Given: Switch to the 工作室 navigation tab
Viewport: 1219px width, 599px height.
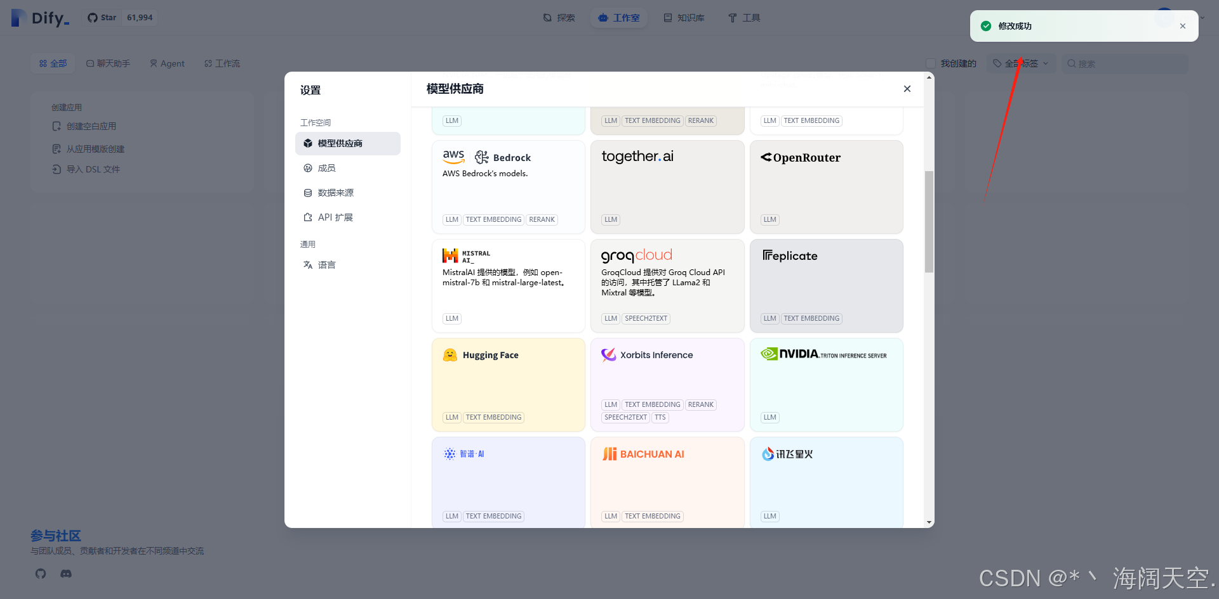Looking at the screenshot, I should [619, 18].
